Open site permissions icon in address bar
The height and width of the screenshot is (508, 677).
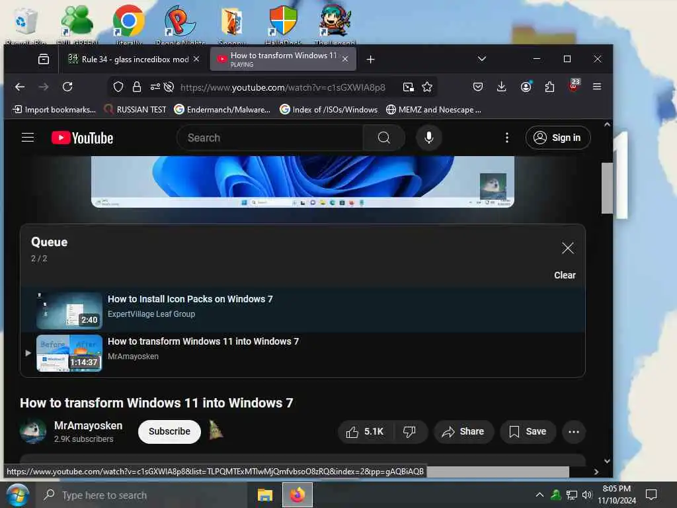pos(155,87)
